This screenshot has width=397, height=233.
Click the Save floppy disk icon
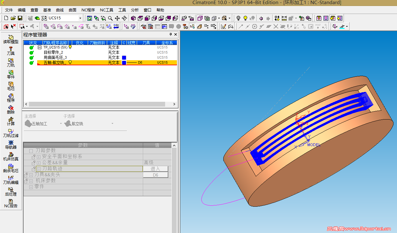(x=20, y=18)
